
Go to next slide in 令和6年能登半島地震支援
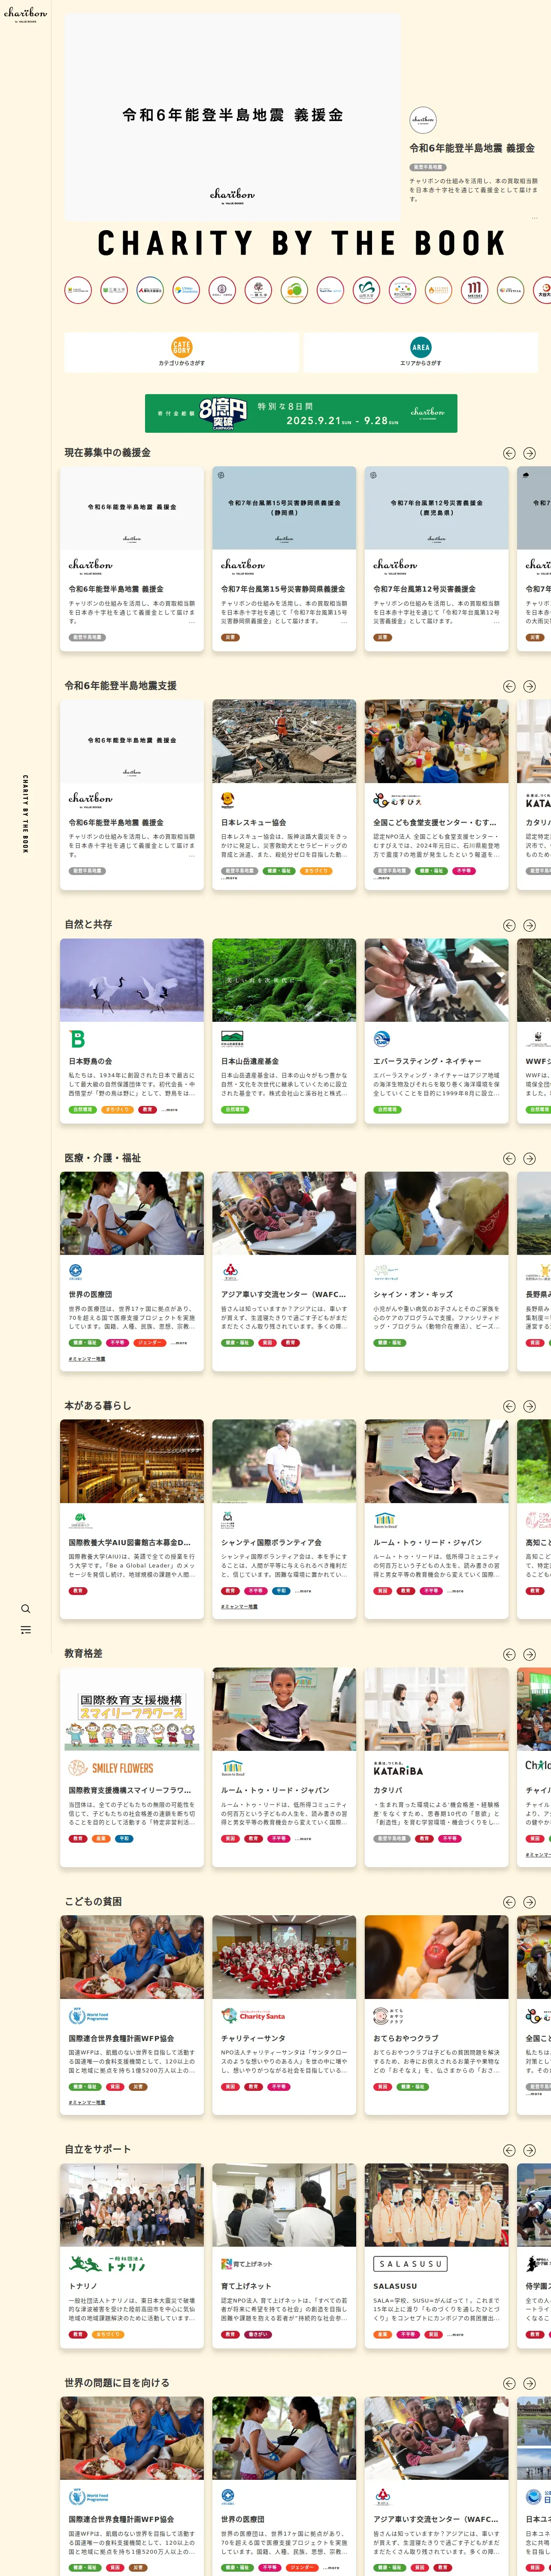[x=529, y=686]
